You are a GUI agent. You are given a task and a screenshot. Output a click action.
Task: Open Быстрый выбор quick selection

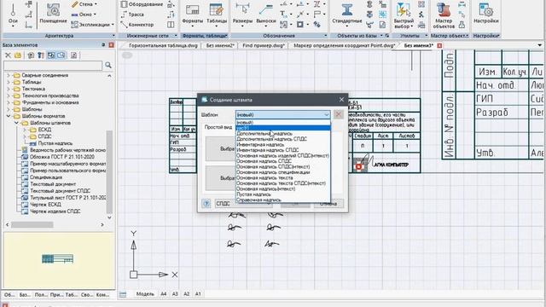click(404, 15)
